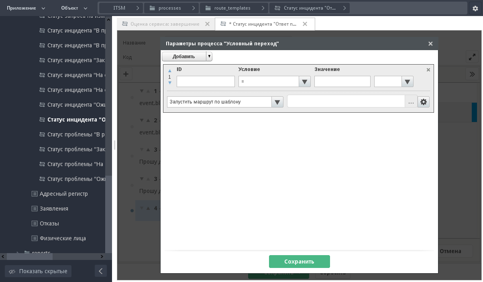Image resolution: width=483 pixels, height=282 pixels.
Task: Click the hidden-eye icon in Показать скрытые
Action: [x=12, y=271]
